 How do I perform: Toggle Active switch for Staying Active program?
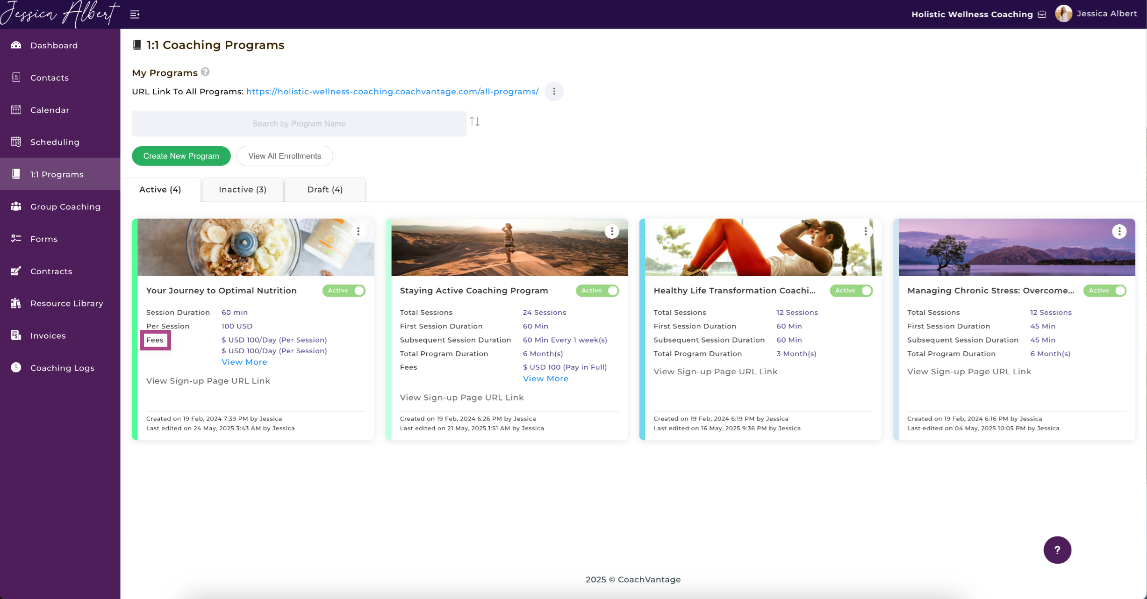[x=597, y=291]
